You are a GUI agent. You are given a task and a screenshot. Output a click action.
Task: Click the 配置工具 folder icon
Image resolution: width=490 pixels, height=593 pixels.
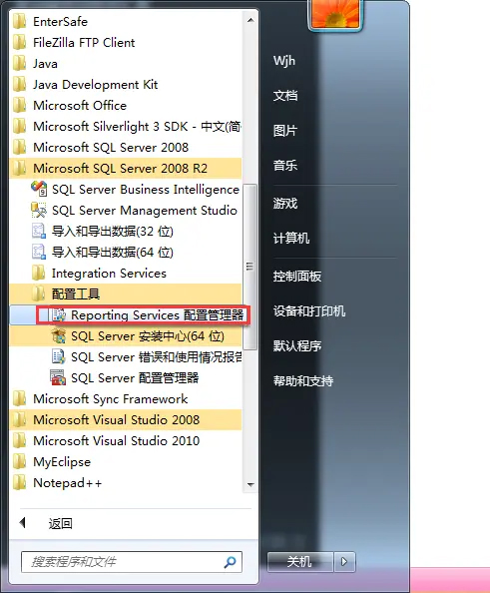pos(39,294)
